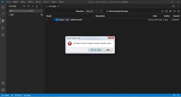Open the Accounts menu icon
Viewport: 181px width, 97px height.
3,83
